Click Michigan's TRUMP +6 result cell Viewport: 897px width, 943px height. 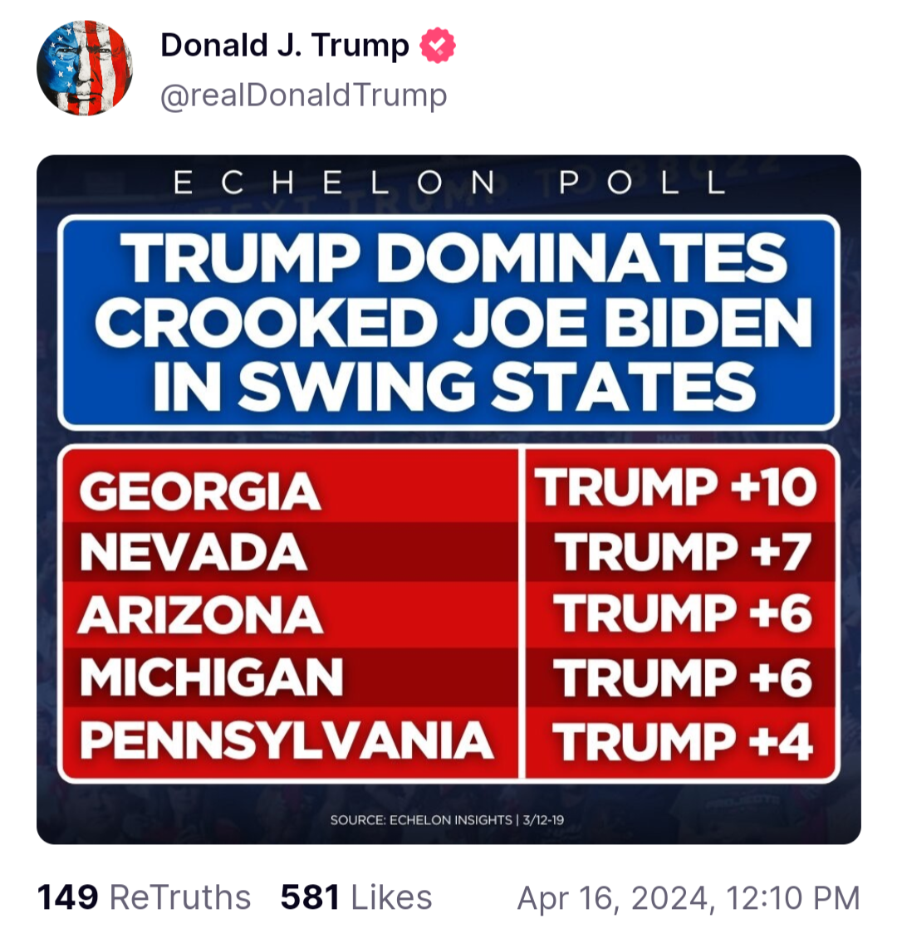point(683,678)
